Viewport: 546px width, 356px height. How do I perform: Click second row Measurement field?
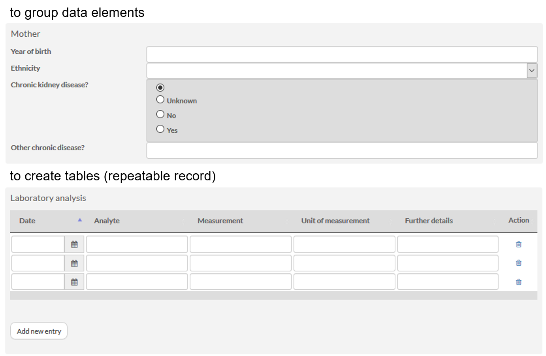(x=241, y=263)
